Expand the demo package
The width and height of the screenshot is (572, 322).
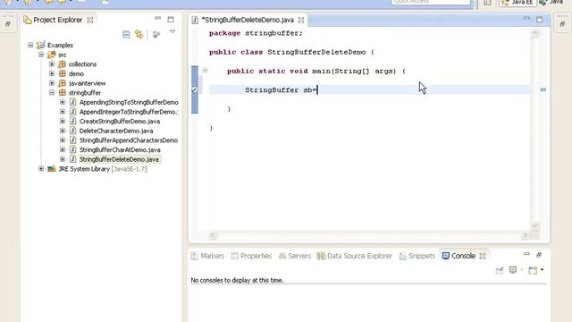(x=52, y=73)
